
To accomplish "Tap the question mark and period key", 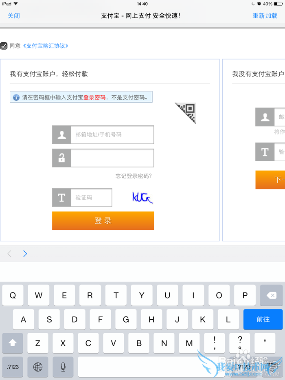I will tap(240, 343).
